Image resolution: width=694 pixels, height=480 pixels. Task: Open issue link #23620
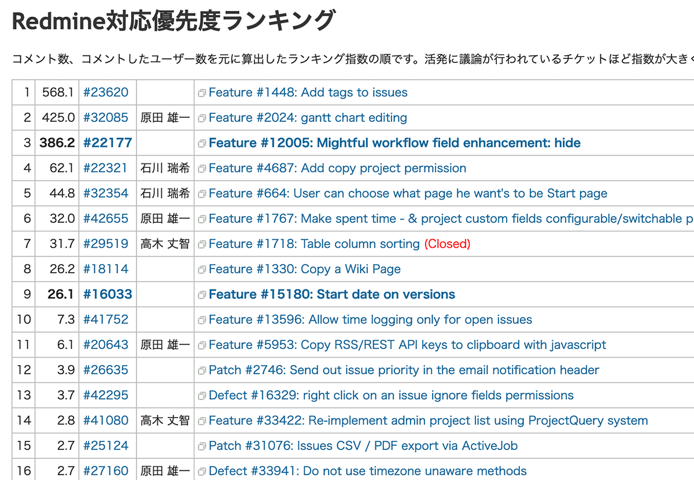(106, 92)
